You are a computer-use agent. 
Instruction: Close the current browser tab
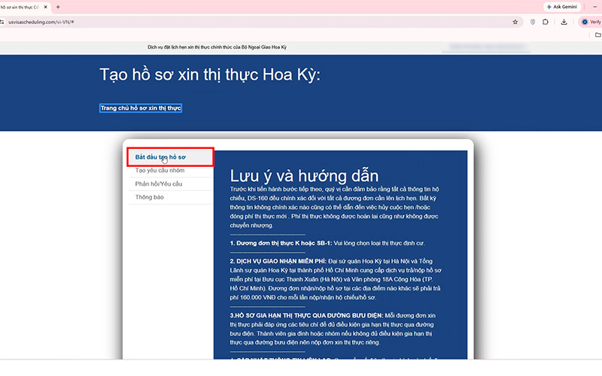point(45,7)
